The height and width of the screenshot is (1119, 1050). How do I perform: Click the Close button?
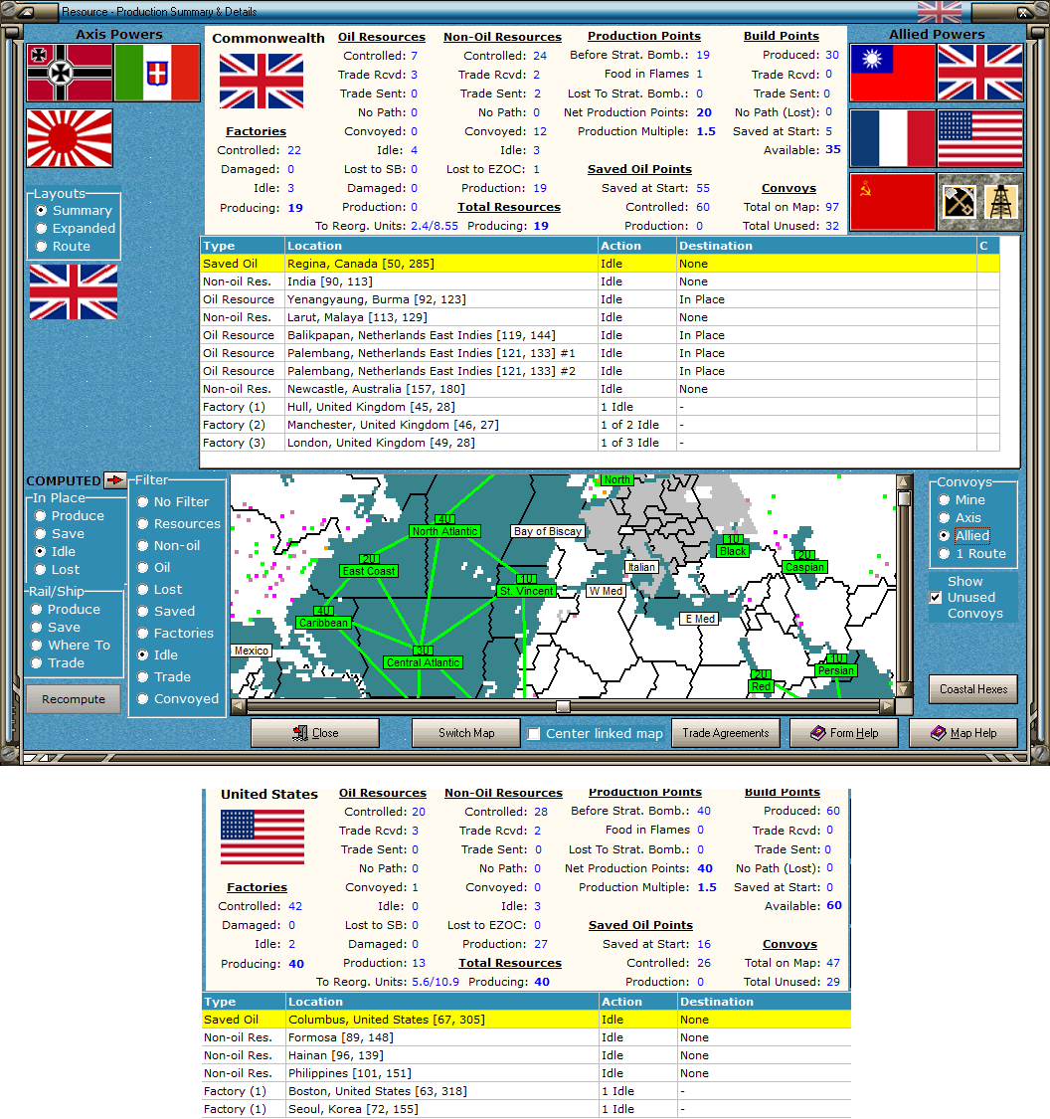(x=315, y=733)
